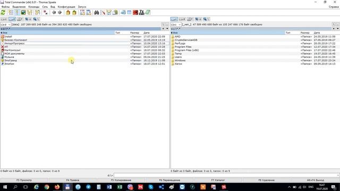Click the invert selection red-black dots icon
The width and height of the screenshot is (340, 191).
[x=46, y=13]
